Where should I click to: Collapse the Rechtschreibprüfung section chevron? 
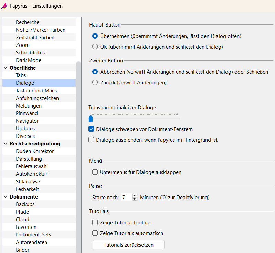(x=6, y=144)
